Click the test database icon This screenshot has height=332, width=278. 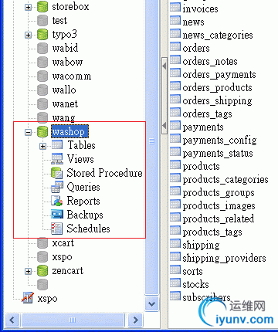[x=42, y=21]
